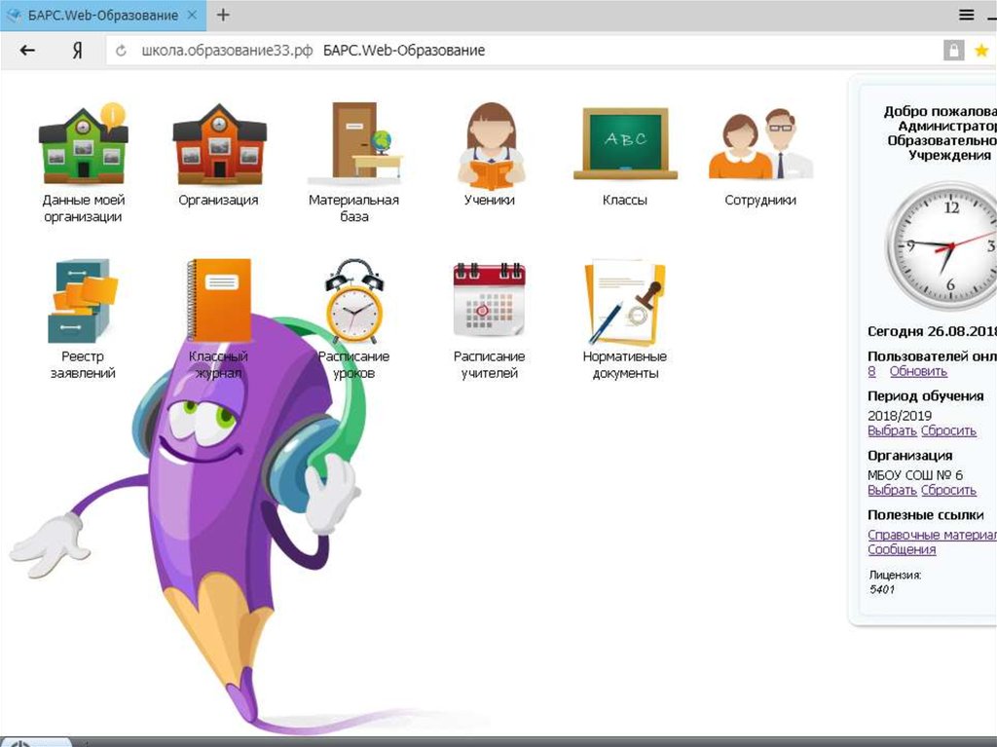Open the Ученики student icon

[x=490, y=145]
